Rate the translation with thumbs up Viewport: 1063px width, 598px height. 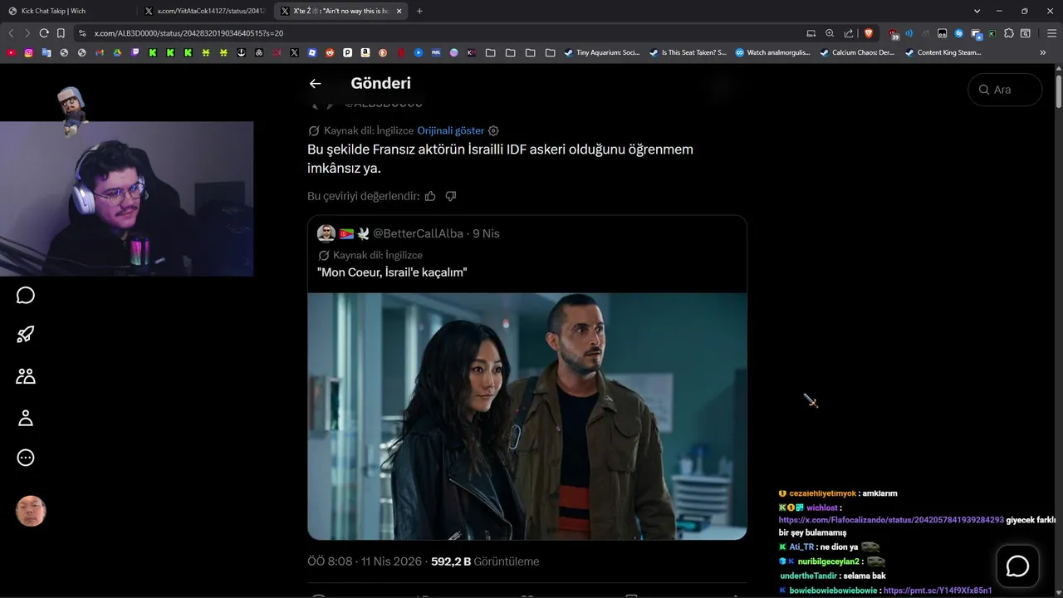pos(430,196)
